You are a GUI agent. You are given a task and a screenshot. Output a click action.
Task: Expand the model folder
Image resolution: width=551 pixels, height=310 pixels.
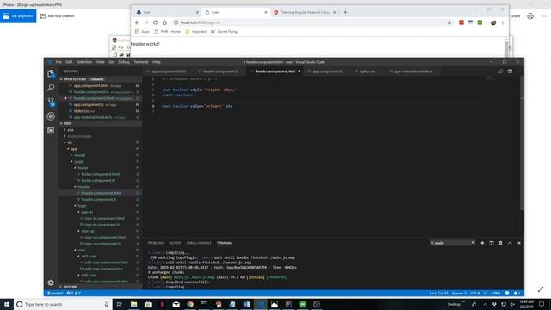(x=79, y=155)
